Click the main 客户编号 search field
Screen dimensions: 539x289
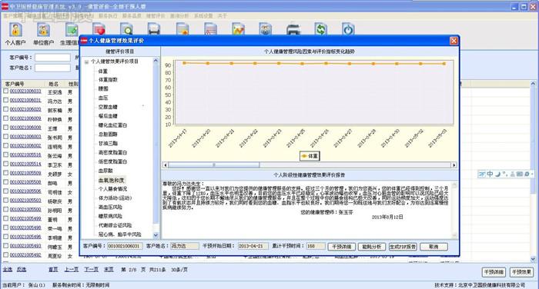[52, 58]
